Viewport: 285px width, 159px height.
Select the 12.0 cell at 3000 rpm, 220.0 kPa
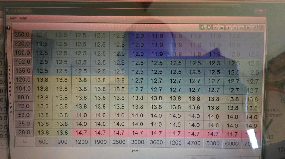coord(138,45)
